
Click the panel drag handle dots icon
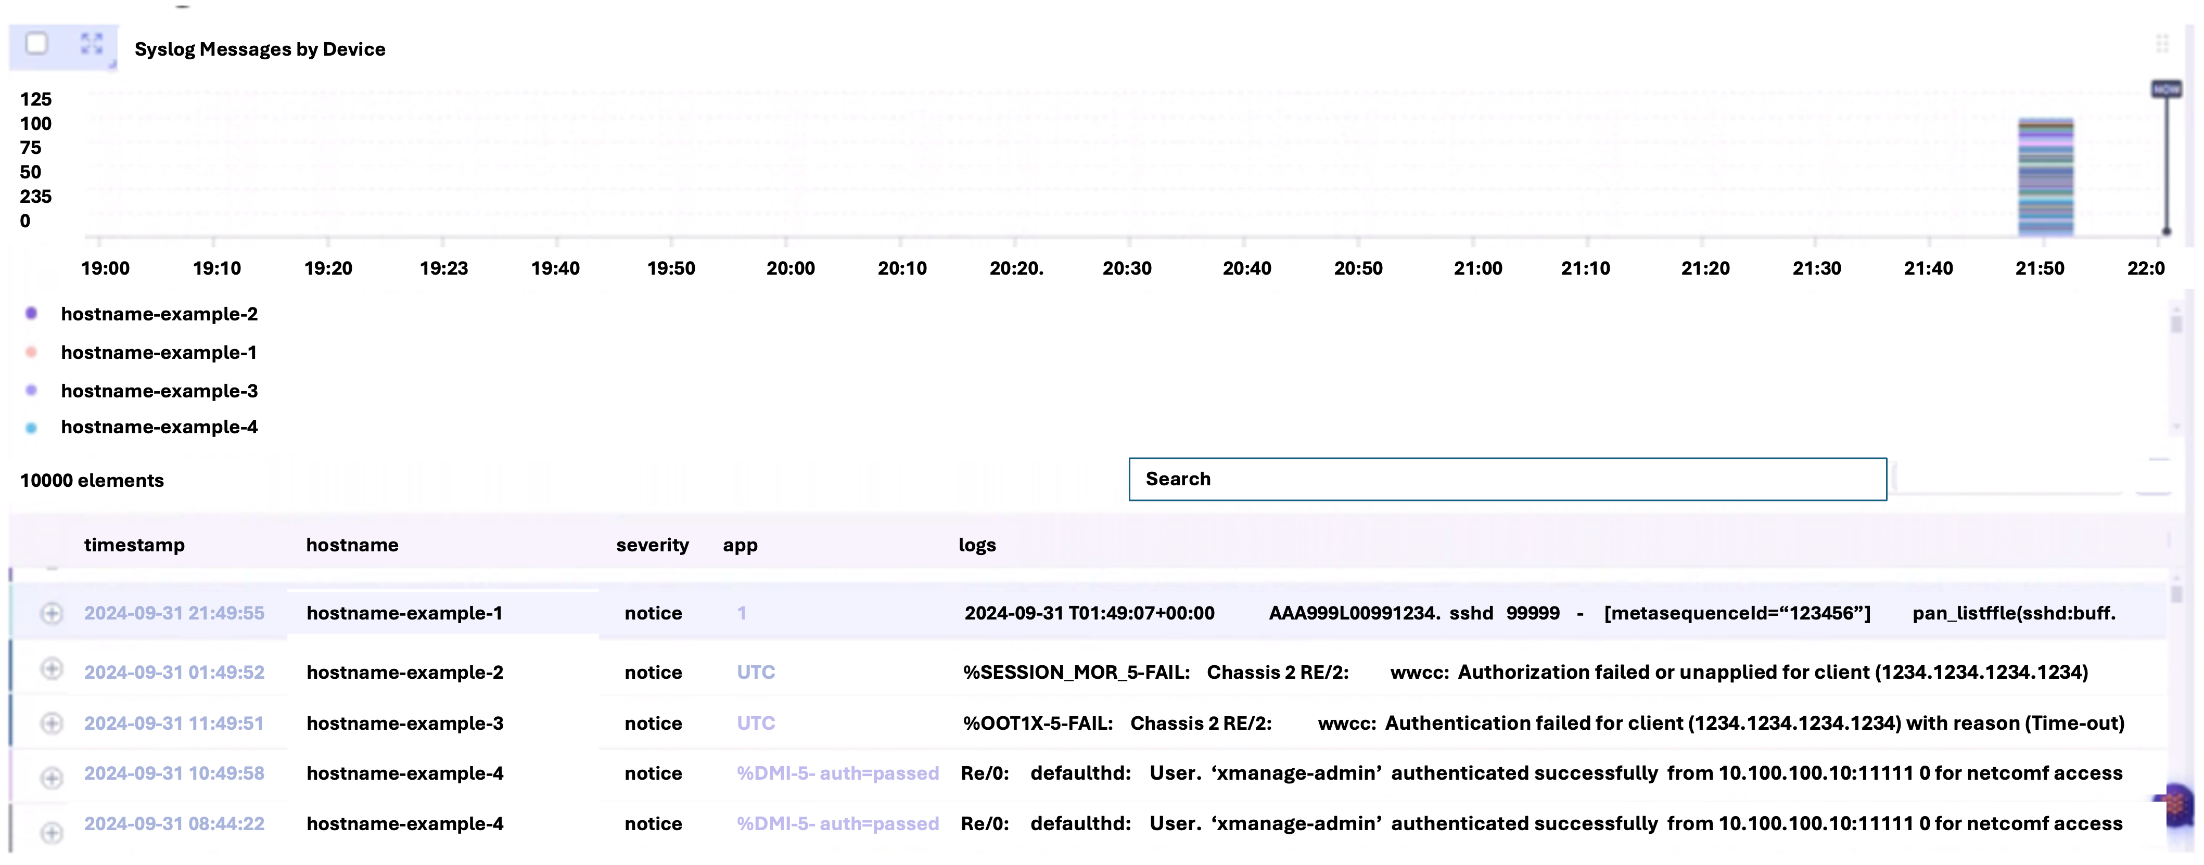[x=2162, y=44]
